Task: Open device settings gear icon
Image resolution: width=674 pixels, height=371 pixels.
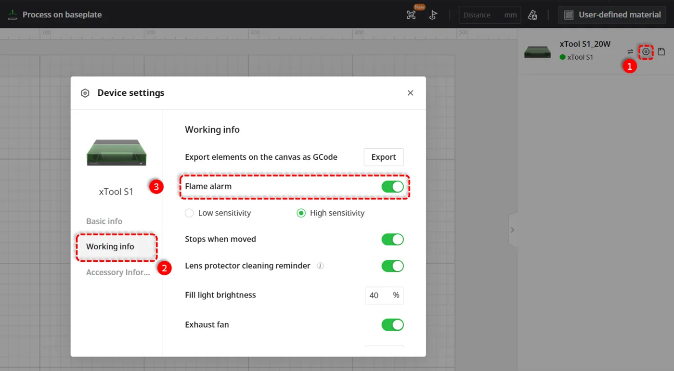Action: 646,51
